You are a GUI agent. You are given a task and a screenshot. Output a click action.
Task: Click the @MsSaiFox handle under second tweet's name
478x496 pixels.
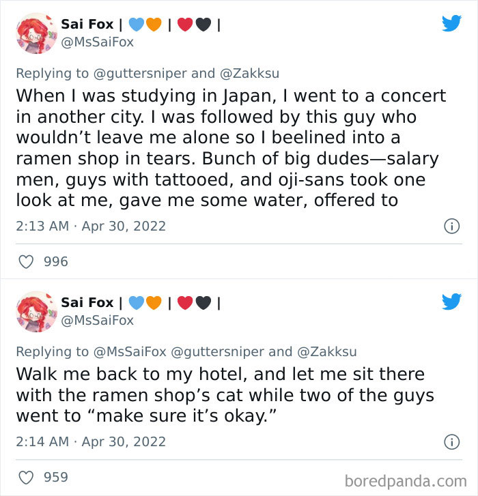click(x=98, y=320)
